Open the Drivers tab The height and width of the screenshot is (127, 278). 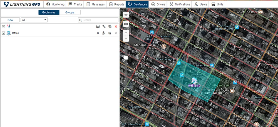pyautogui.click(x=158, y=4)
